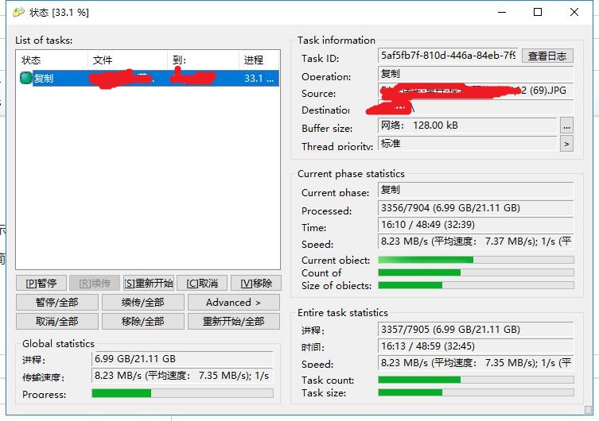599x421 pixels.
Task: Open the Advanced > menu button
Action: pyautogui.click(x=233, y=302)
